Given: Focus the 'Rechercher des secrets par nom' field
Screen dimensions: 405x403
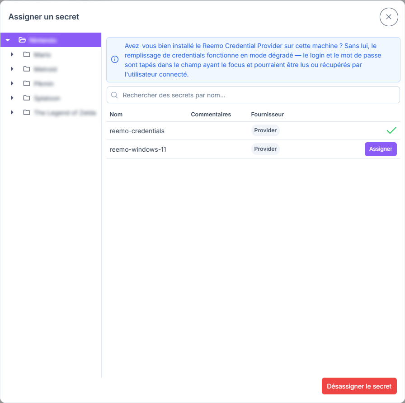Looking at the screenshot, I should pos(253,95).
